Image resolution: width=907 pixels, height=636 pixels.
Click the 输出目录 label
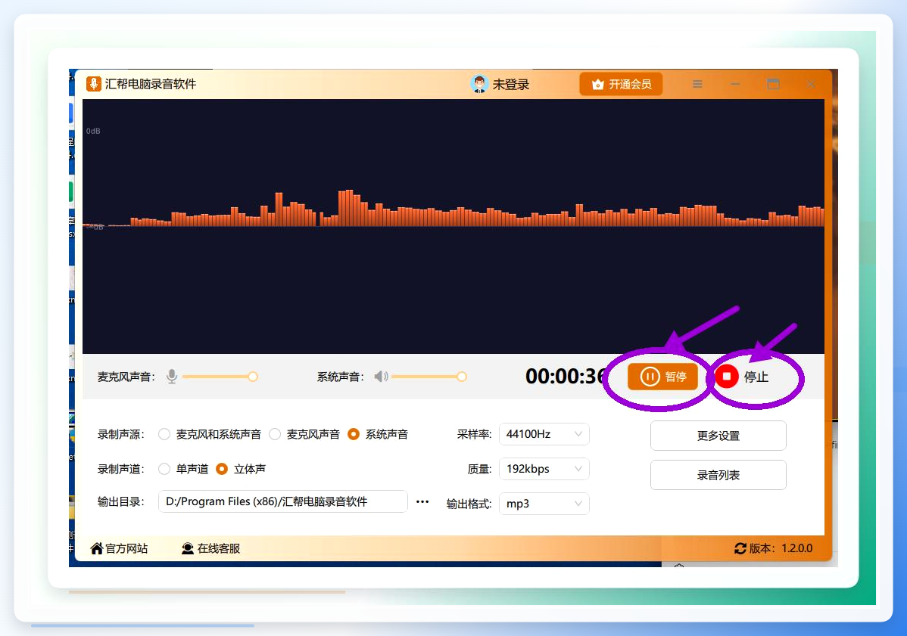click(x=121, y=501)
